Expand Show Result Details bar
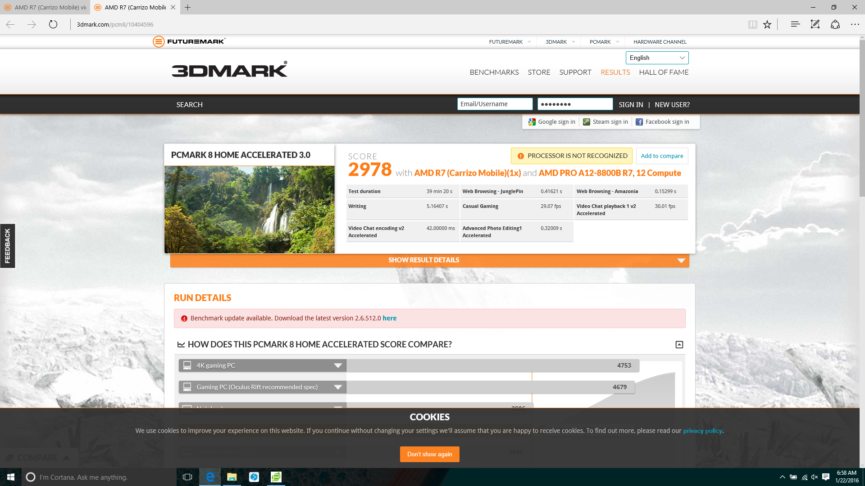 click(430, 260)
